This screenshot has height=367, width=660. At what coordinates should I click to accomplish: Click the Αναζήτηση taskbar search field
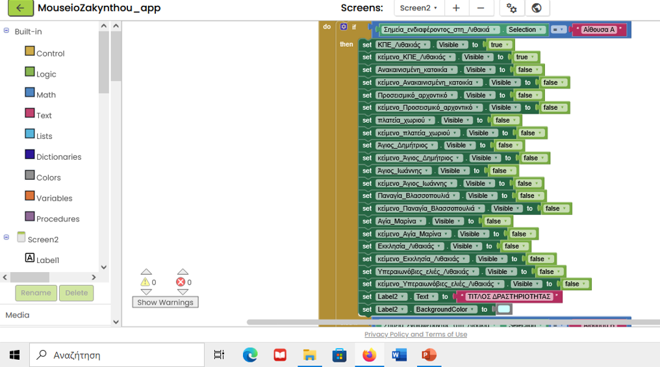point(117,355)
